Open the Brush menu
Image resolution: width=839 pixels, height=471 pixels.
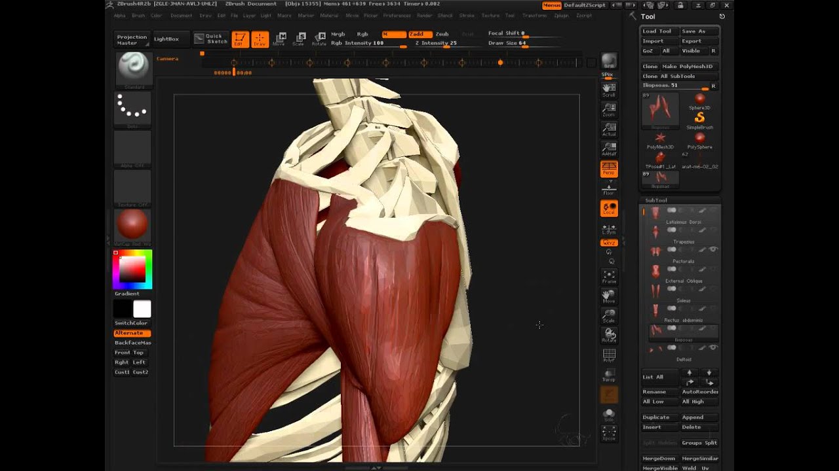pyautogui.click(x=138, y=15)
